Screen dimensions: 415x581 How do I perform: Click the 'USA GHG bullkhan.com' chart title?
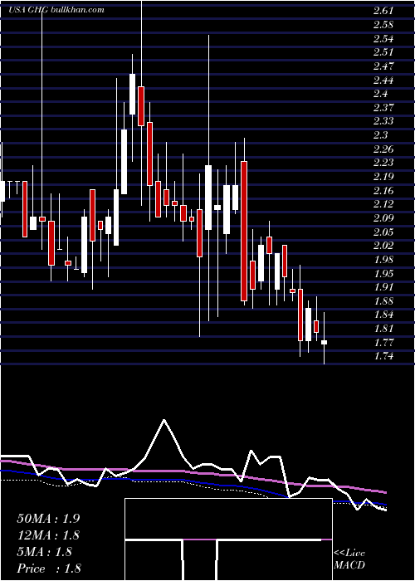click(56, 10)
